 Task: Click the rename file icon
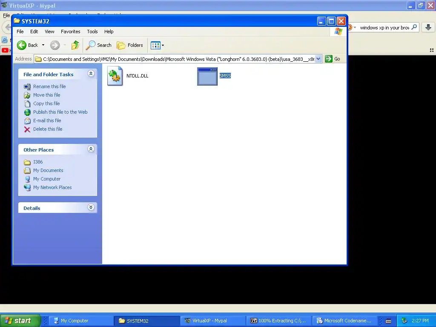click(x=27, y=87)
